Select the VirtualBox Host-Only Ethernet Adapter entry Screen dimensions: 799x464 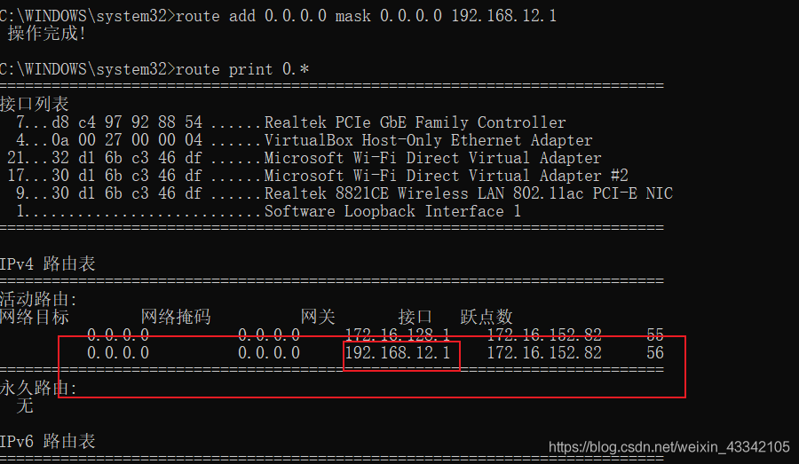pos(428,140)
